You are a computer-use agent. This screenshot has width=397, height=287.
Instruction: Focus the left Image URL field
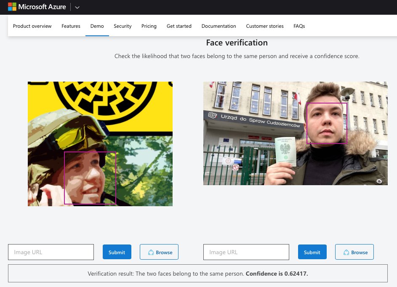pyautogui.click(x=51, y=252)
